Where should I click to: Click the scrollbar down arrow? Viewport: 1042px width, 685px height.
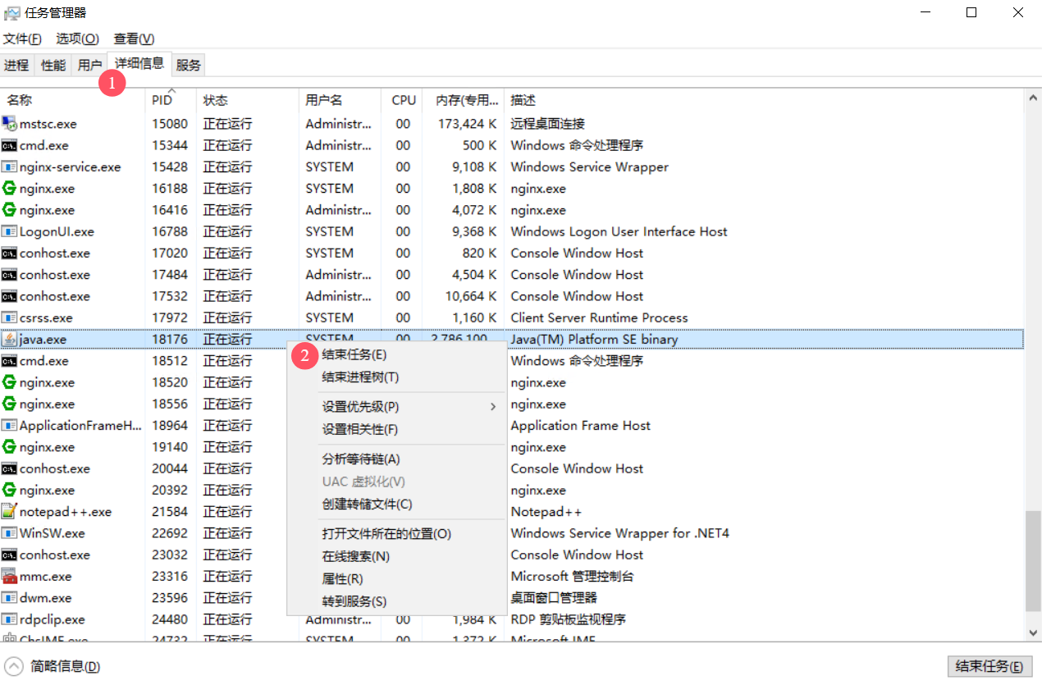[x=1033, y=633]
